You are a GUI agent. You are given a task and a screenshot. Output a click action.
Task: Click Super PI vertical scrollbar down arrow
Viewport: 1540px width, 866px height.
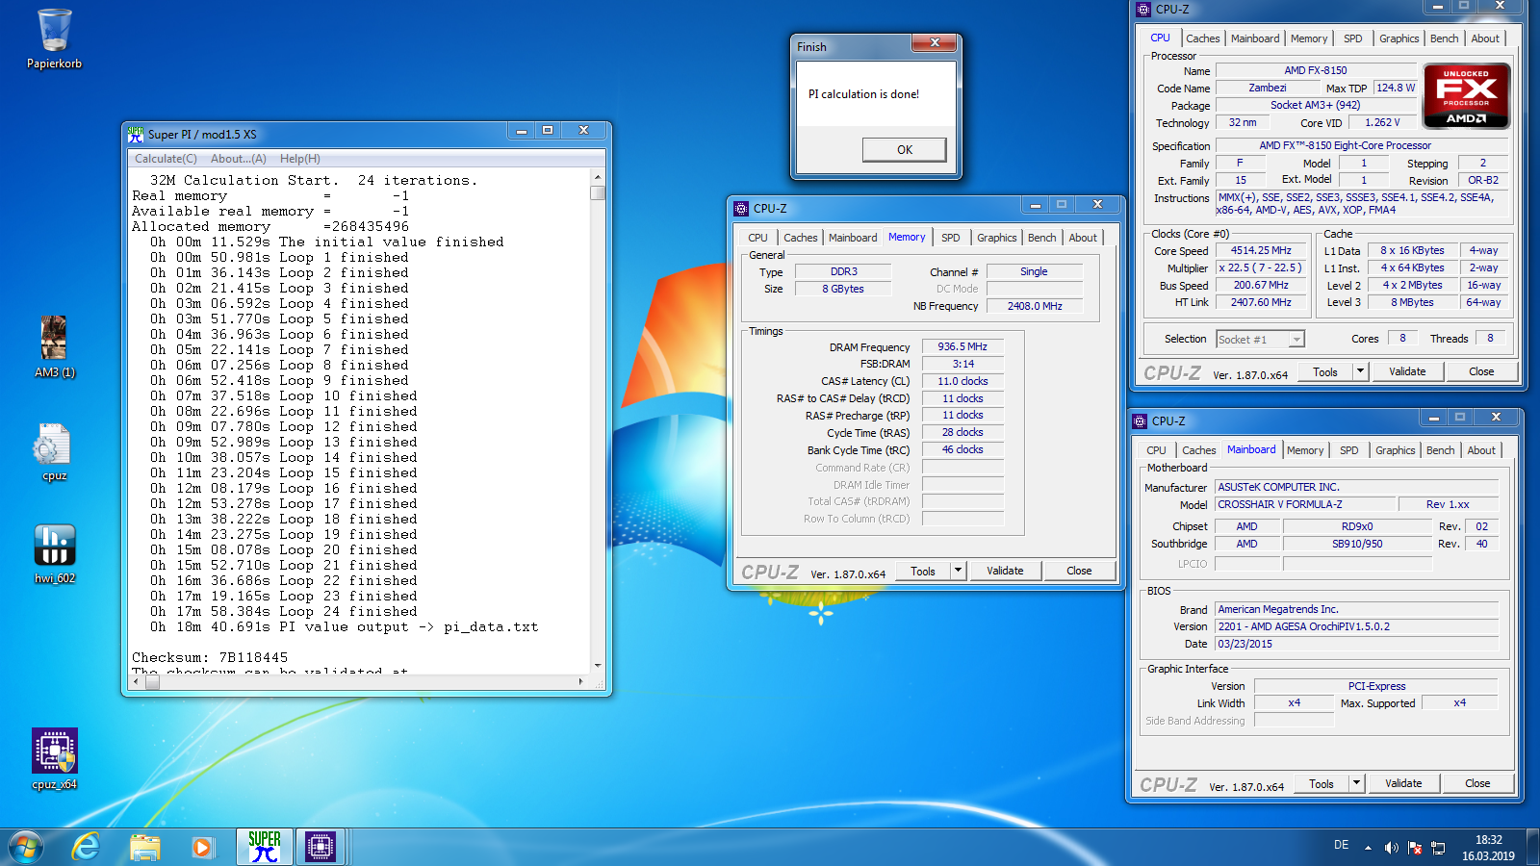point(598,665)
